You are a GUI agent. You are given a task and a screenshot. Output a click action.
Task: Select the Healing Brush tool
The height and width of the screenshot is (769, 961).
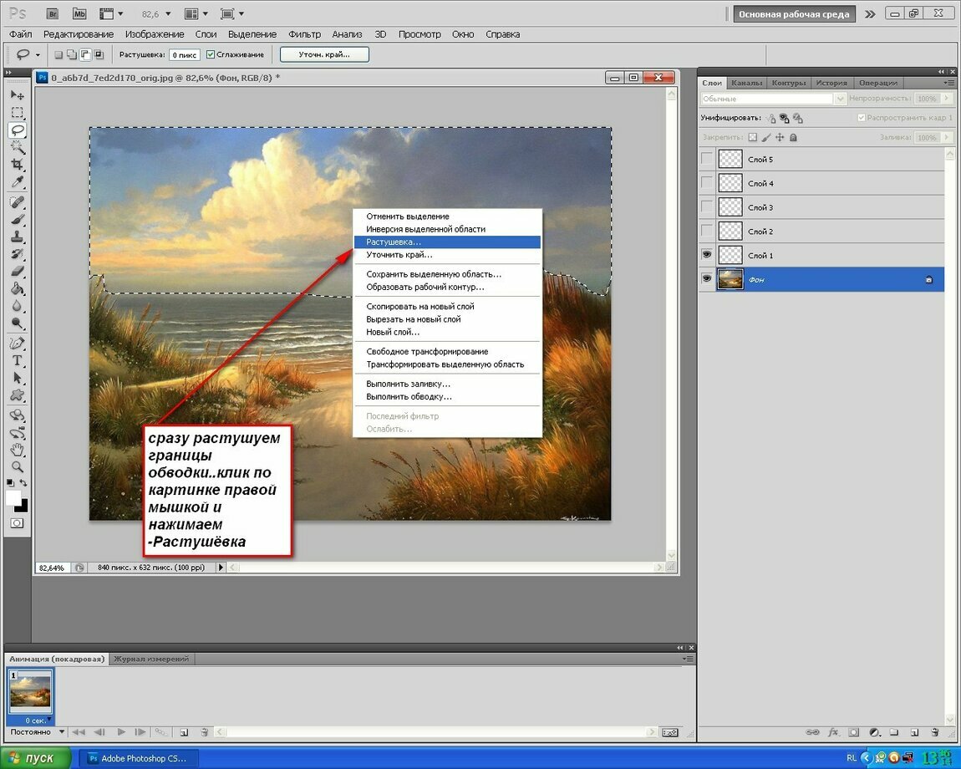[x=18, y=202]
